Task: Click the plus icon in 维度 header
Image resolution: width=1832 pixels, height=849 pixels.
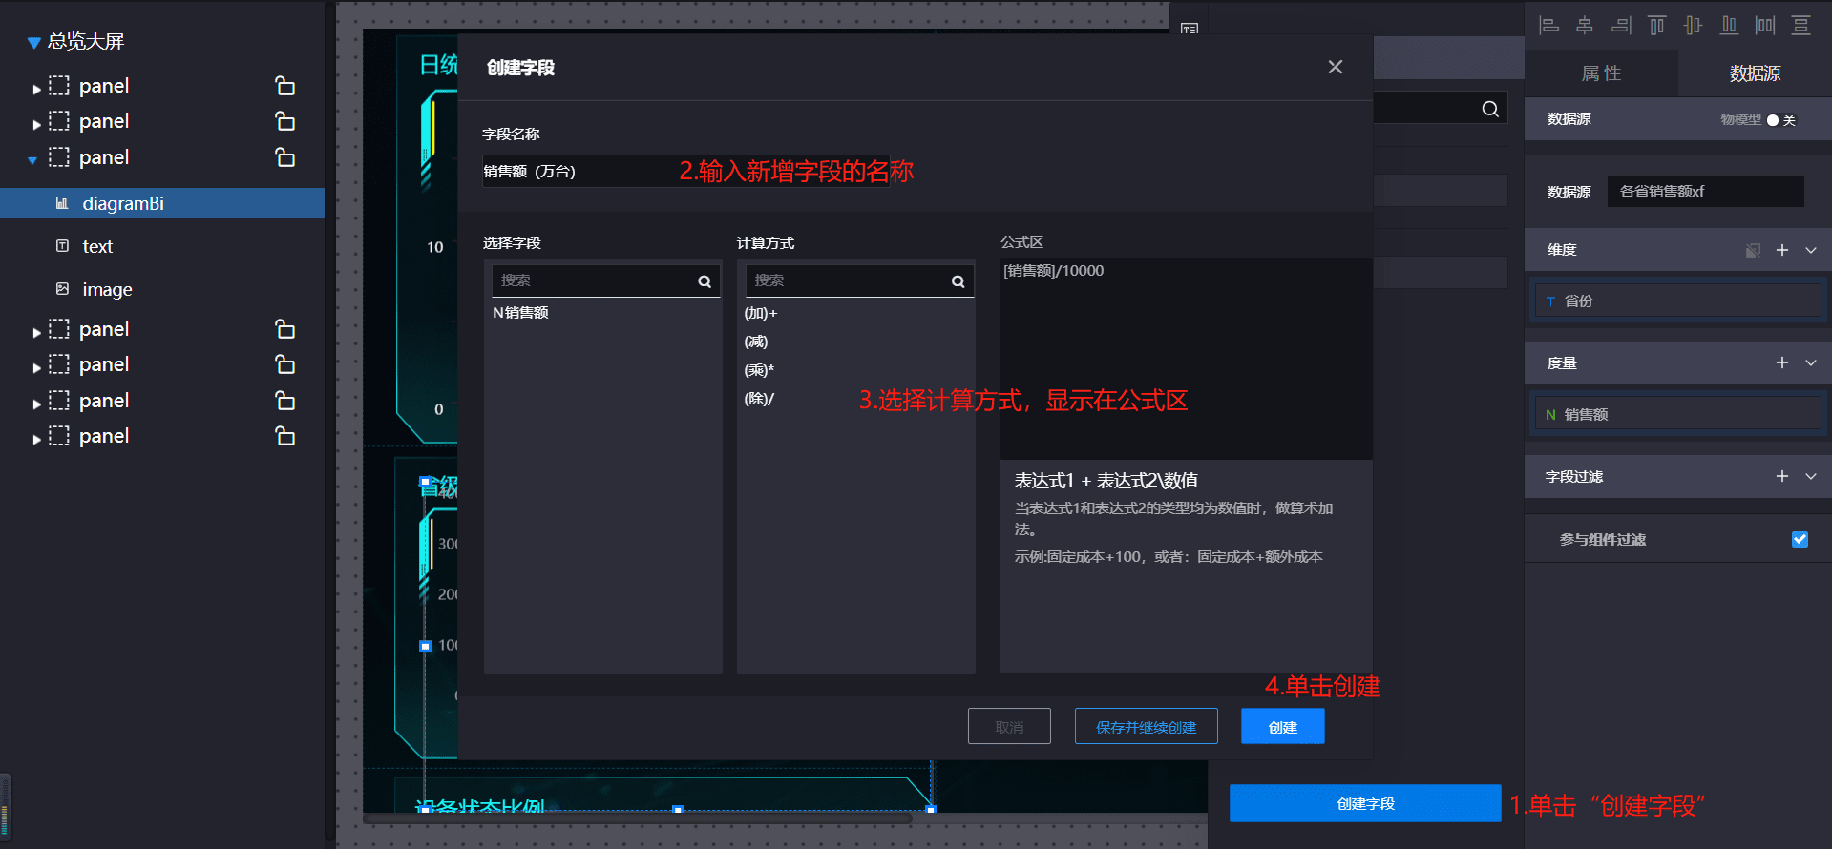Action: click(x=1781, y=250)
